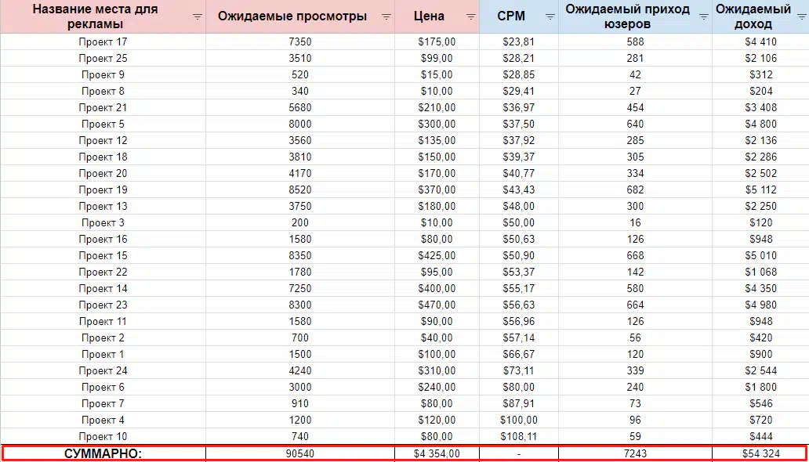This screenshot has width=809, height=462.
Task: Click CPM value $50,63
Action: click(519, 240)
